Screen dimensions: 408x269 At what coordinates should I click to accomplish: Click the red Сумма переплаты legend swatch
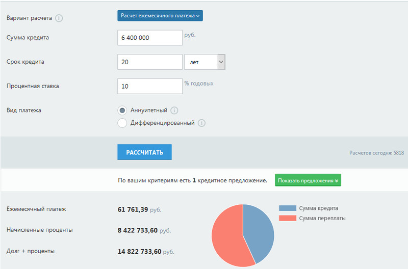(x=288, y=218)
